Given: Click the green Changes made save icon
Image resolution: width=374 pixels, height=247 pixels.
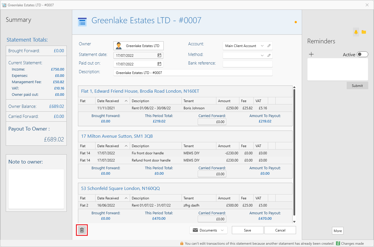Looking at the screenshot, I should pos(338,243).
